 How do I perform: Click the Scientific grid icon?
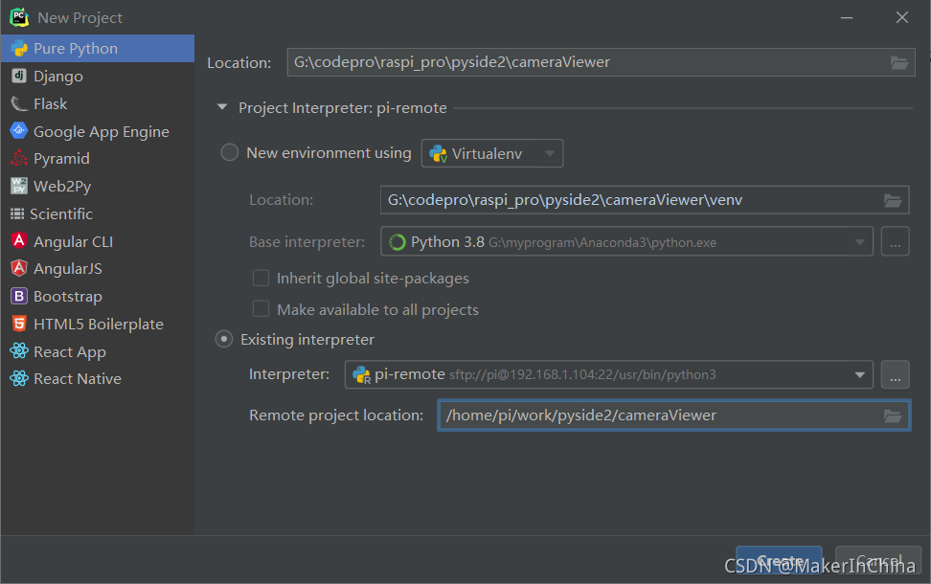coord(17,213)
